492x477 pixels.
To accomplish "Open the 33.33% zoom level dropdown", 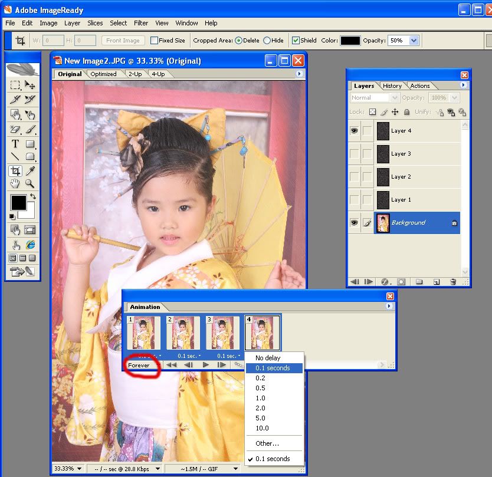I will click(x=79, y=469).
